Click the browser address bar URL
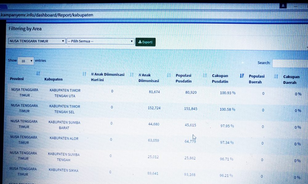The width and height of the screenshot is (308, 184). coord(47,15)
